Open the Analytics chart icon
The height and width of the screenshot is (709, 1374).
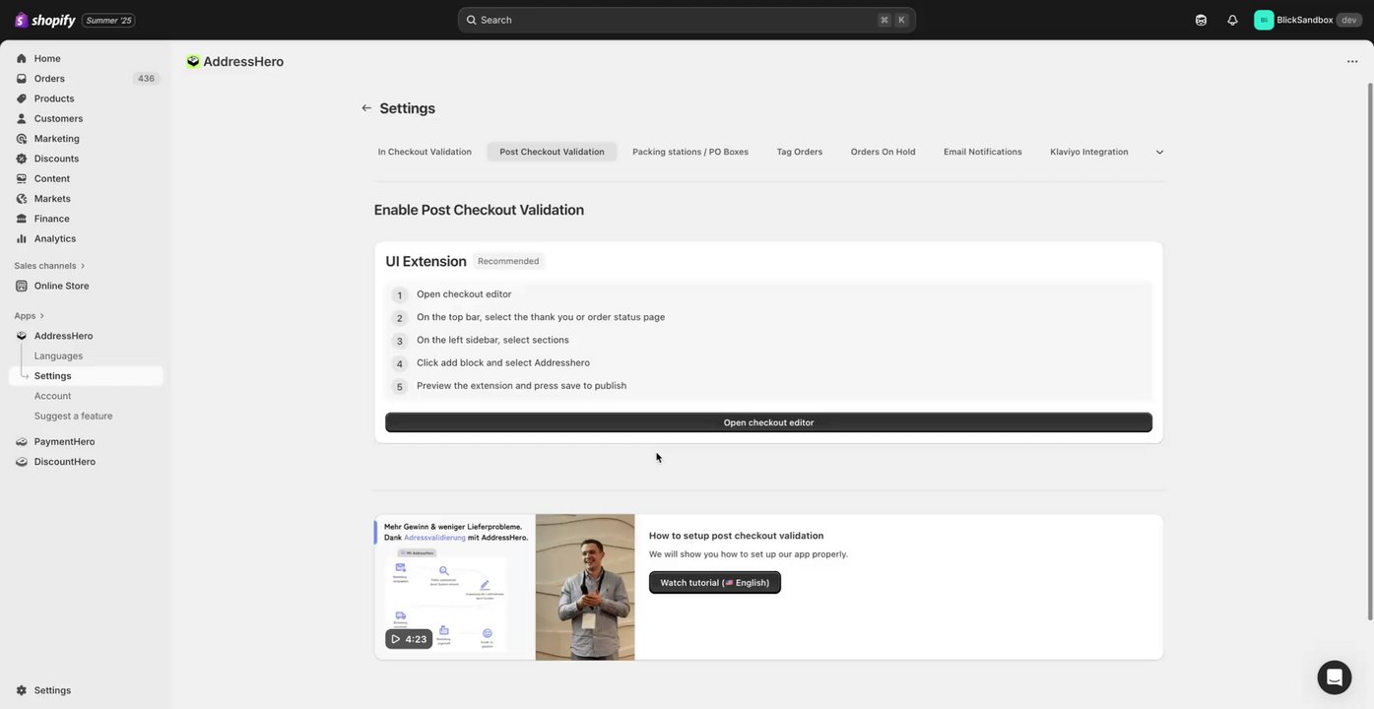pyautogui.click(x=22, y=238)
